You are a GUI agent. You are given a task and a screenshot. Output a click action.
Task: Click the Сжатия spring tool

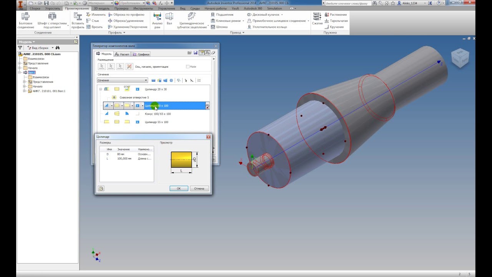pyautogui.click(x=317, y=18)
